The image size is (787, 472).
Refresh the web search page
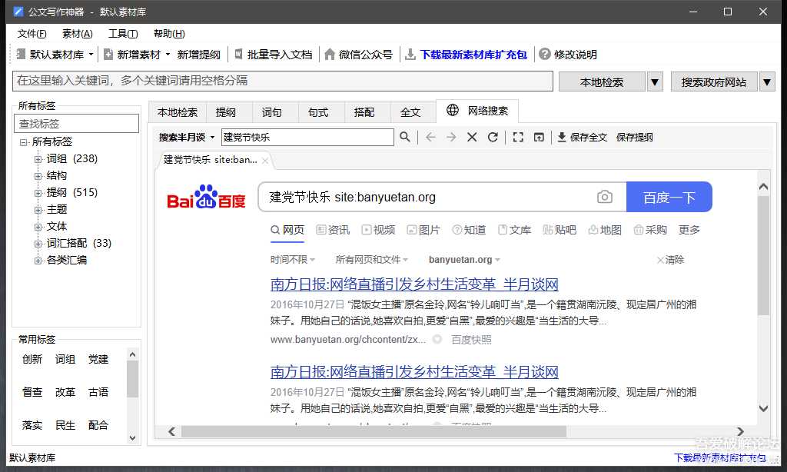click(x=493, y=137)
